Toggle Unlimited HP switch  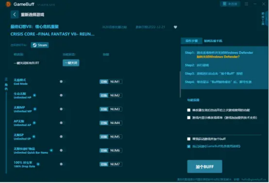[62, 95]
